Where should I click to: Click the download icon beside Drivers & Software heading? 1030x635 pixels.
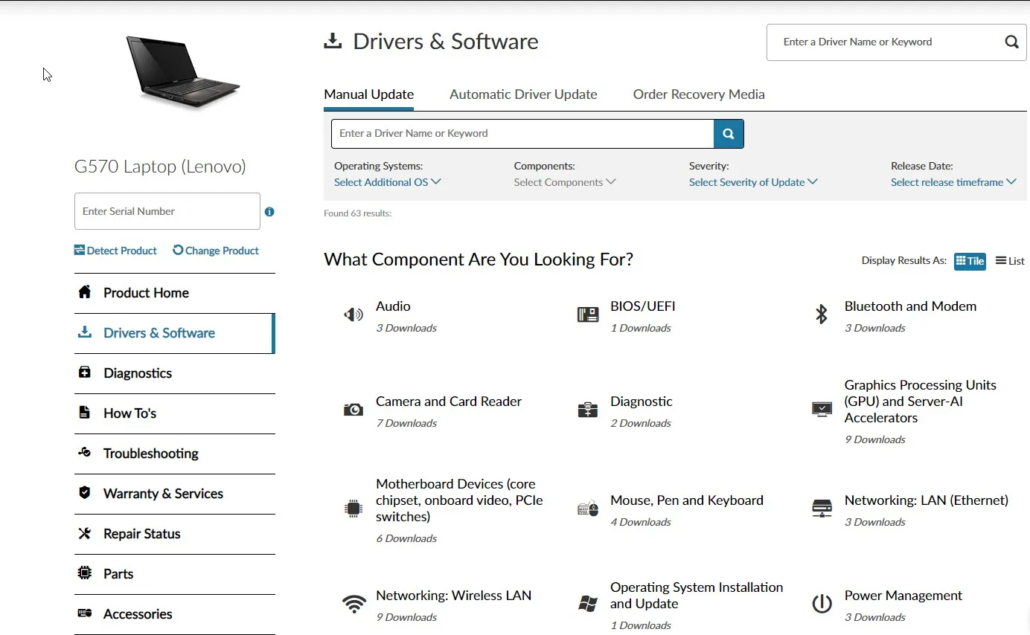click(x=333, y=41)
